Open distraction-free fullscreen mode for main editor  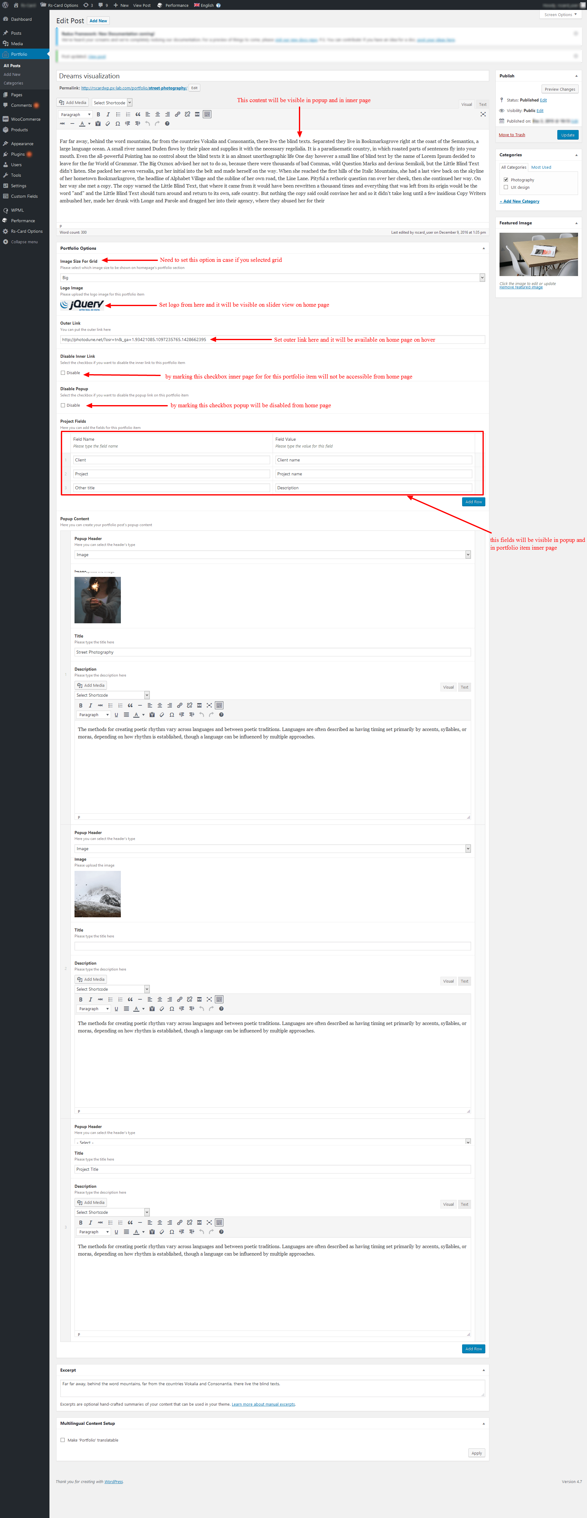483,114
